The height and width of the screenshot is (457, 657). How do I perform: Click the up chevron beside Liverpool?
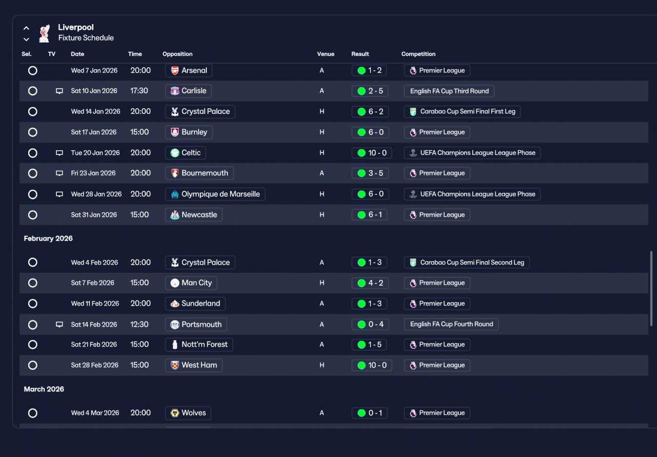point(26,28)
